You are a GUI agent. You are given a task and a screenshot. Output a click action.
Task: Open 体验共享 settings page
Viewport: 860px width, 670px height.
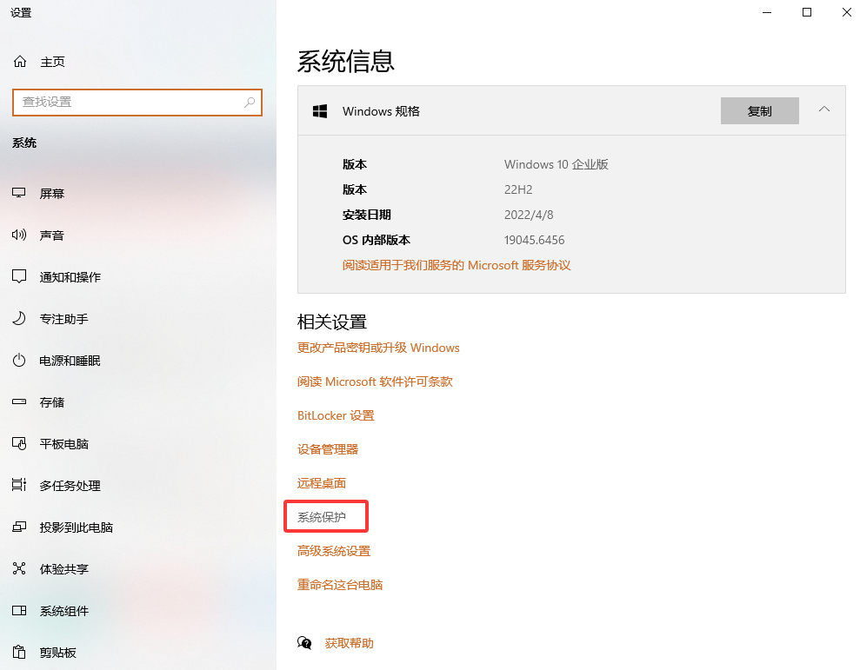coord(64,568)
